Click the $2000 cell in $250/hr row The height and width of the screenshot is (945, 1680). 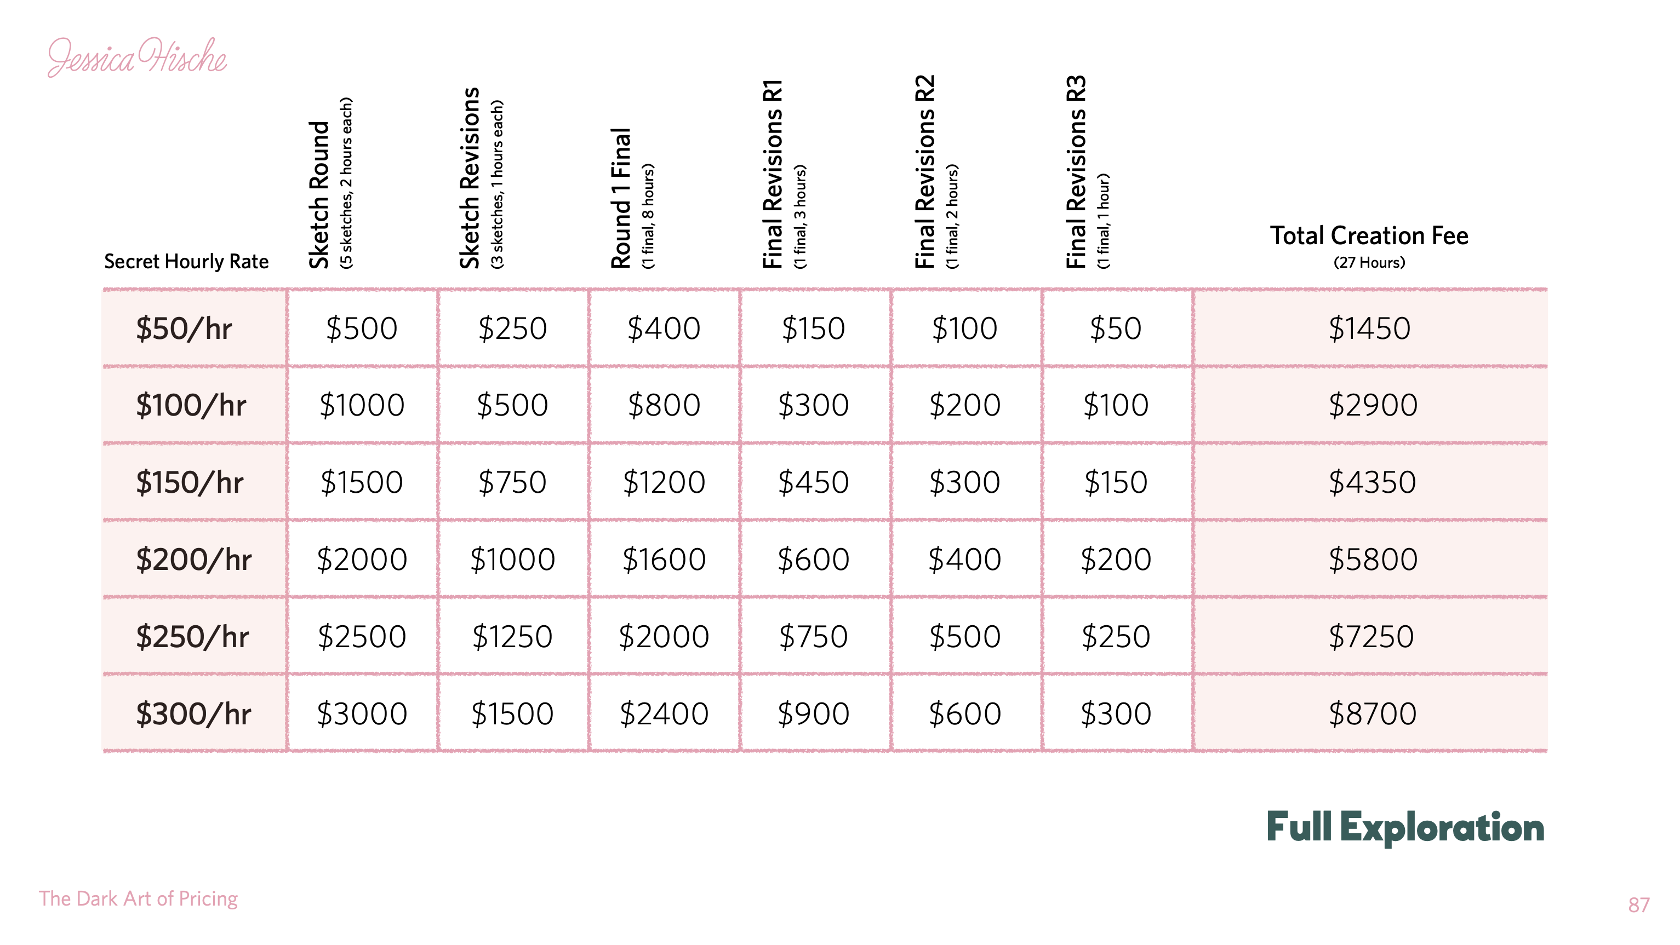(x=664, y=637)
